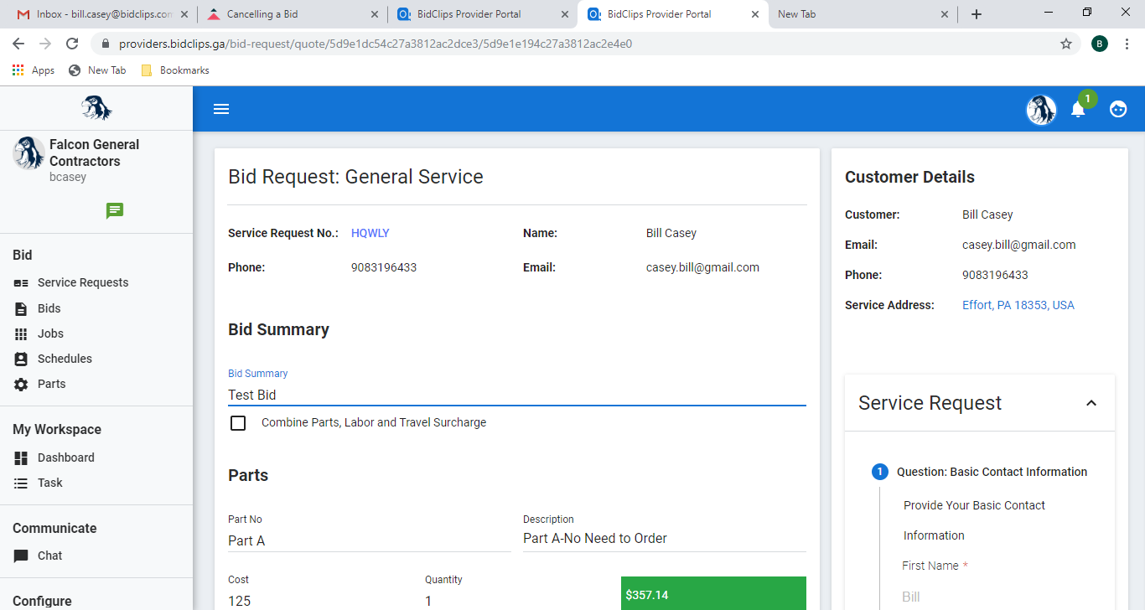Click the green message icon under bcasey
The height and width of the screenshot is (610, 1145).
(x=115, y=210)
